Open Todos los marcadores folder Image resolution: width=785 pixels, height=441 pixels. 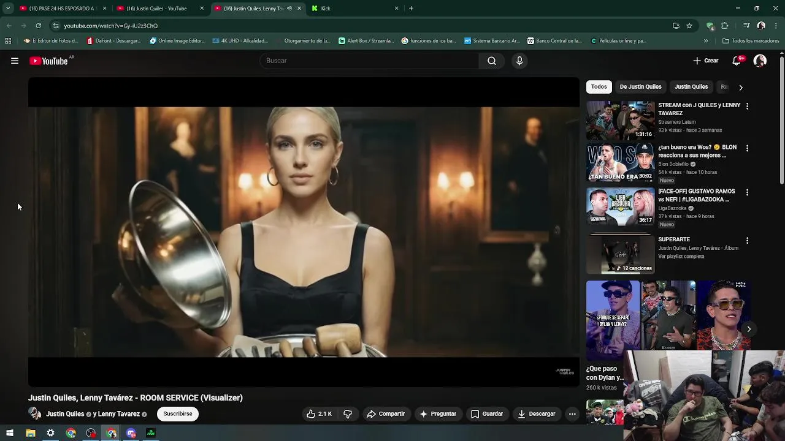click(751, 41)
